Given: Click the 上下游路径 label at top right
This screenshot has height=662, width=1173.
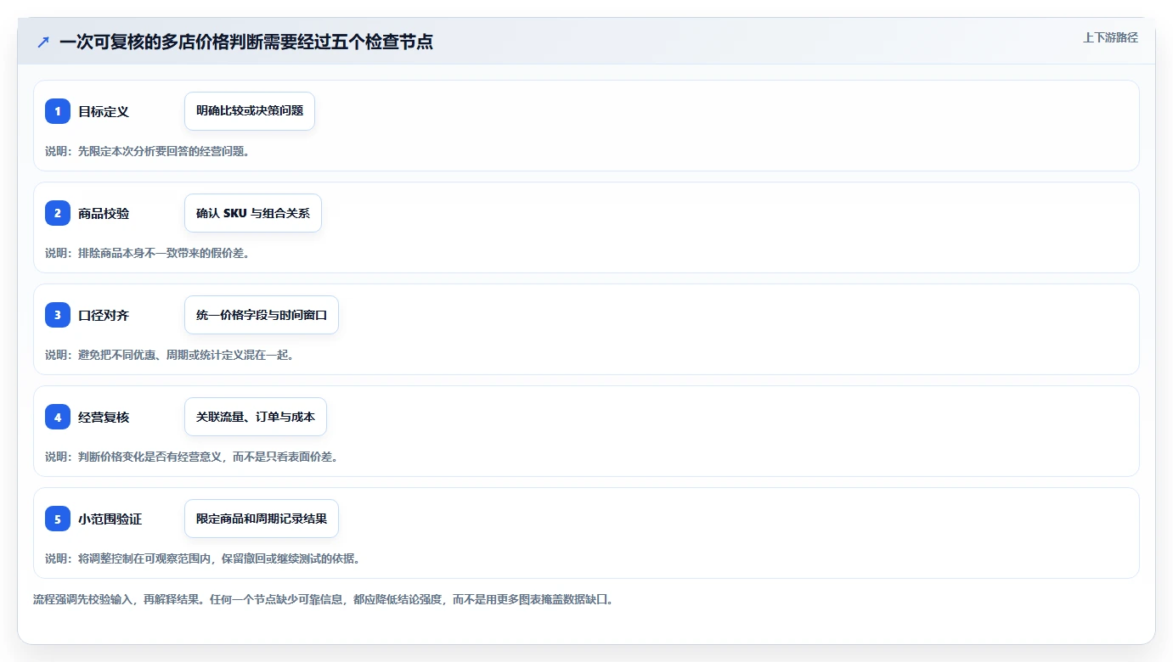Looking at the screenshot, I should (x=1110, y=37).
